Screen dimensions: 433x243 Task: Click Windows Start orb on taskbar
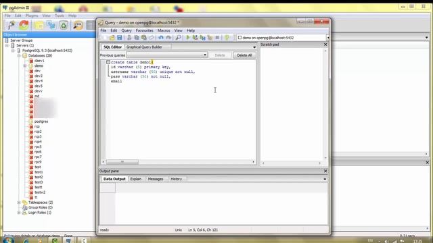[x=8, y=240]
